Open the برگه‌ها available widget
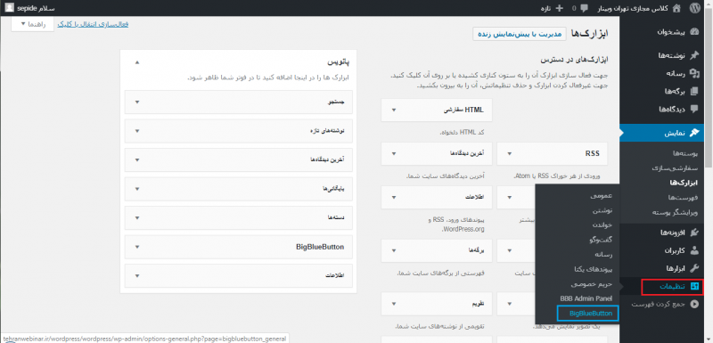 [437, 250]
